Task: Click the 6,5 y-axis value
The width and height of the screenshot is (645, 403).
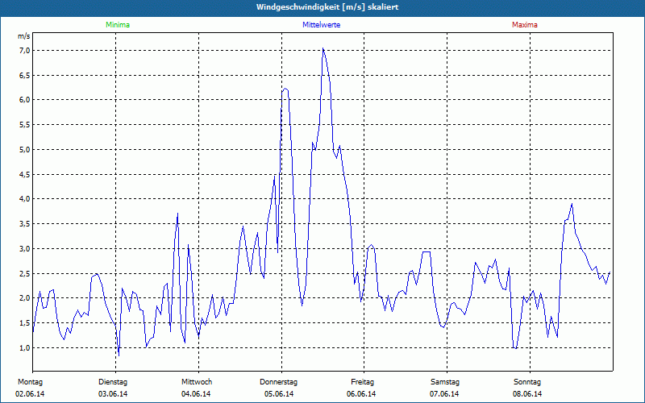Action: (x=24, y=75)
